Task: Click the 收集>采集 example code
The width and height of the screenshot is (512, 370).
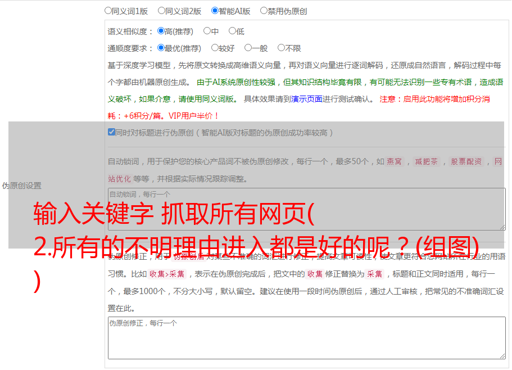Action: point(167,274)
